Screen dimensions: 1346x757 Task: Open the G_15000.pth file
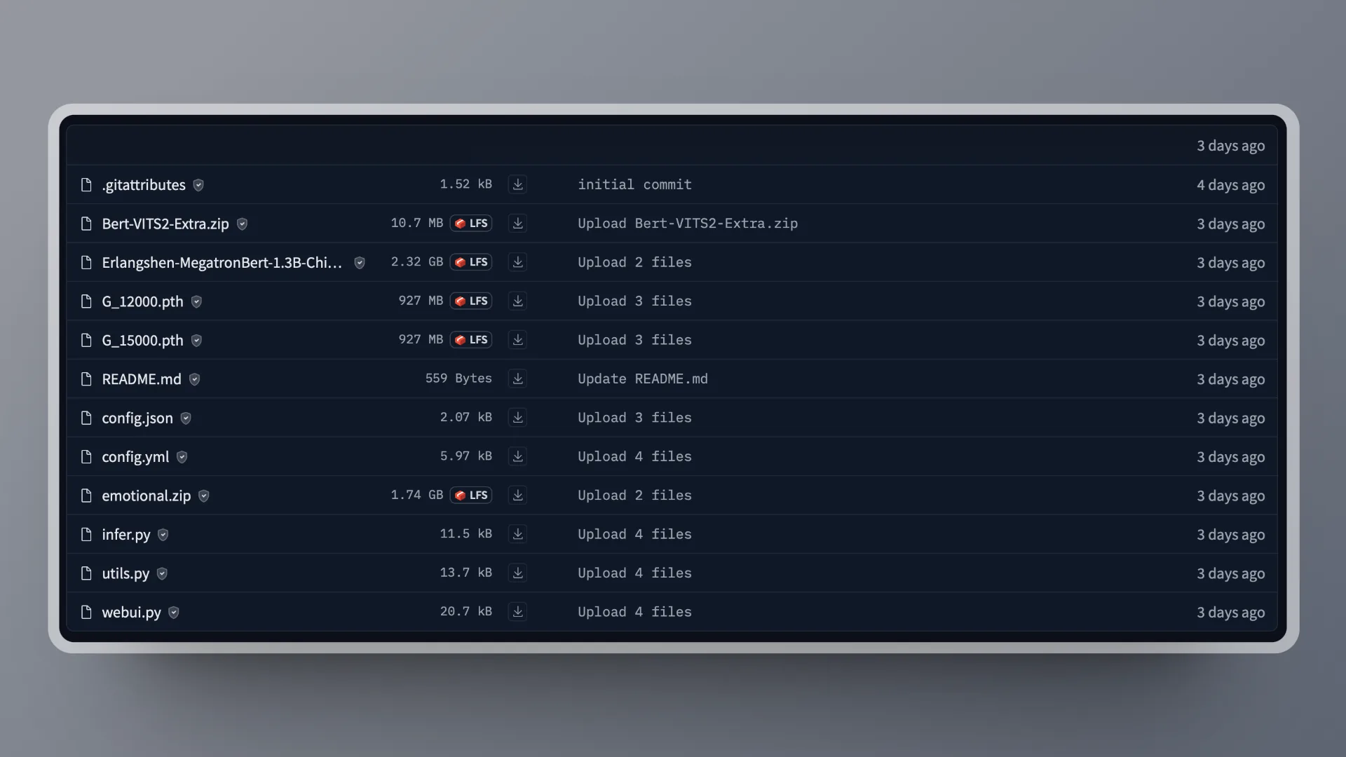(x=142, y=341)
